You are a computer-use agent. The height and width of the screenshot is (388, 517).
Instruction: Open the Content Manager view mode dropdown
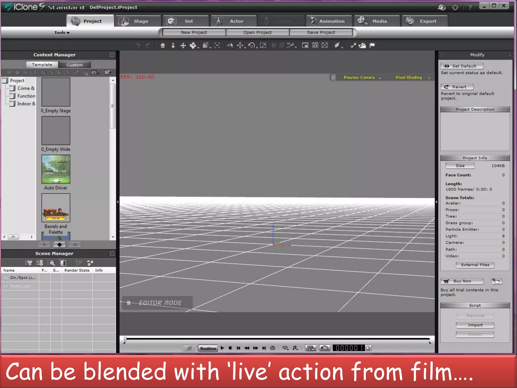tap(95, 73)
